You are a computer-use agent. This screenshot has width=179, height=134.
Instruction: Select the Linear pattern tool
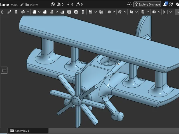(91, 12)
